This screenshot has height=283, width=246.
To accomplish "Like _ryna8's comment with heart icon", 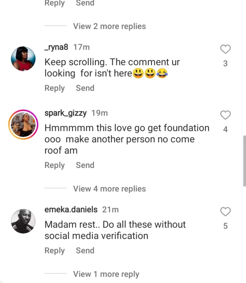I will 225,49.
